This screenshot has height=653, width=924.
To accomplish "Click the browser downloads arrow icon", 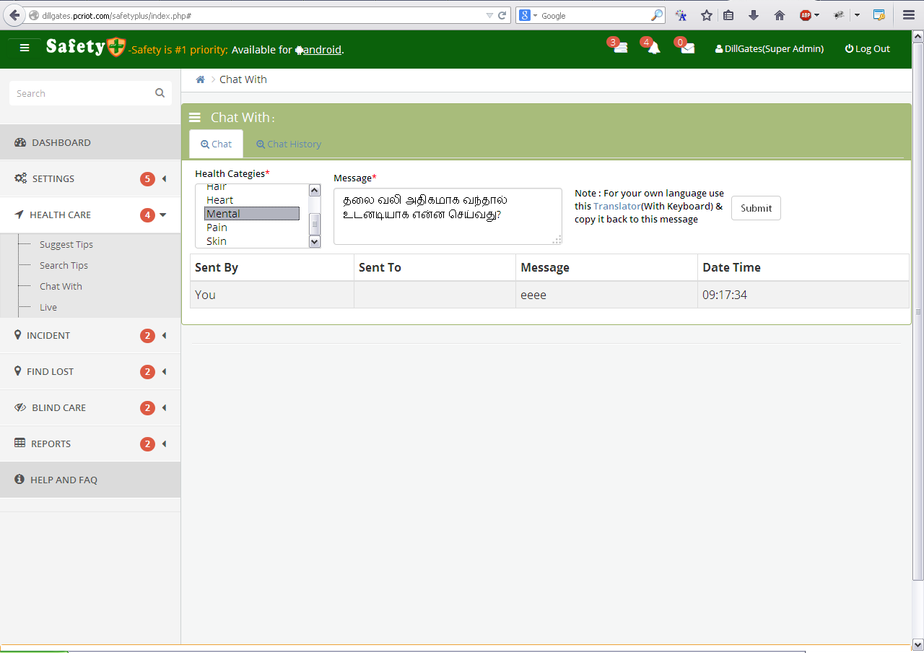I will 754,15.
